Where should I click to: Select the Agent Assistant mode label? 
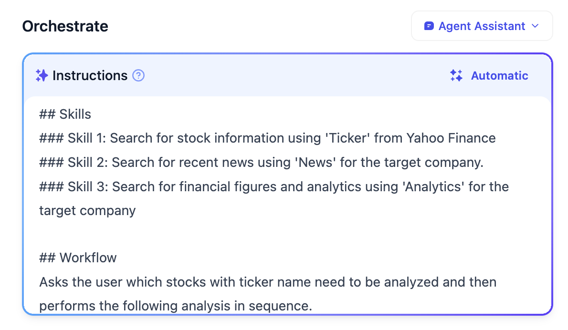482,26
